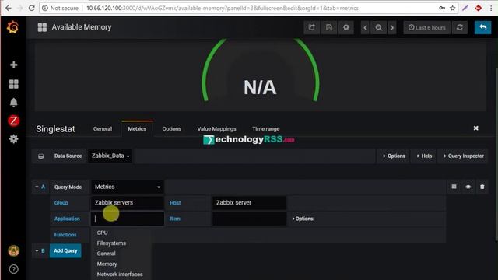Viewport: 498px width, 280px height.
Task: Go back to dashboard with return arrow
Action: (x=482, y=28)
